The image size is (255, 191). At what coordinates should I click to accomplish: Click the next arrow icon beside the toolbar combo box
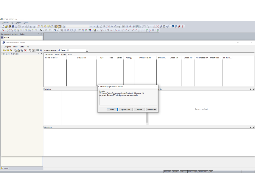pyautogui.click(x=94, y=26)
